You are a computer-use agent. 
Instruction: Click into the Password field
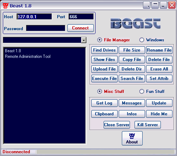[46, 28]
